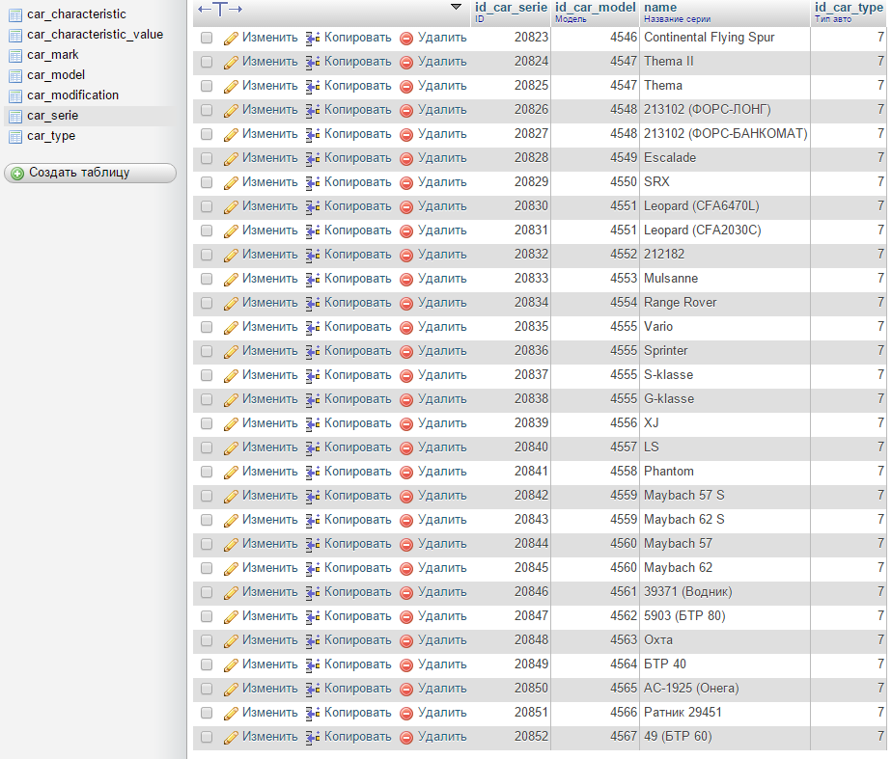Click the car_characteristic table icon
Image resolution: width=892 pixels, height=759 pixels.
coord(15,15)
